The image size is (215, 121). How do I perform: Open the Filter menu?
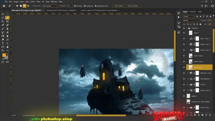pyautogui.click(x=38, y=2)
